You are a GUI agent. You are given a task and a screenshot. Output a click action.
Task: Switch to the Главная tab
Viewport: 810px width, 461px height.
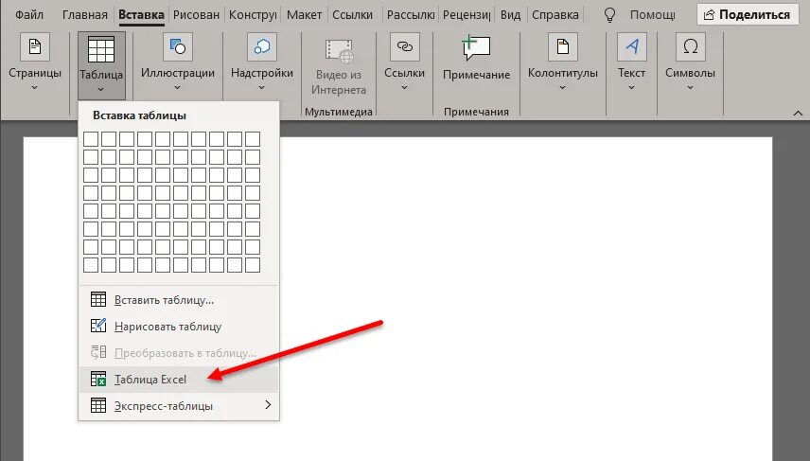click(x=85, y=14)
